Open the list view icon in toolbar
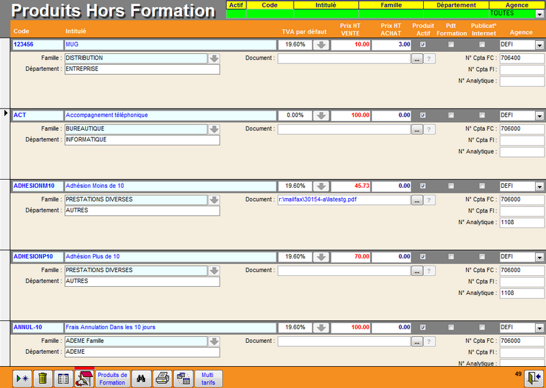The width and height of the screenshot is (546, 388). (63, 378)
